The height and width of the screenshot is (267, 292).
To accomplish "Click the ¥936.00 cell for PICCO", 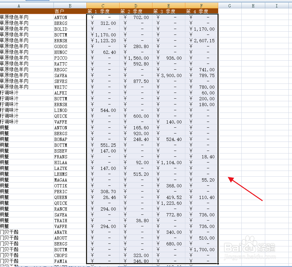I will tap(169, 58).
